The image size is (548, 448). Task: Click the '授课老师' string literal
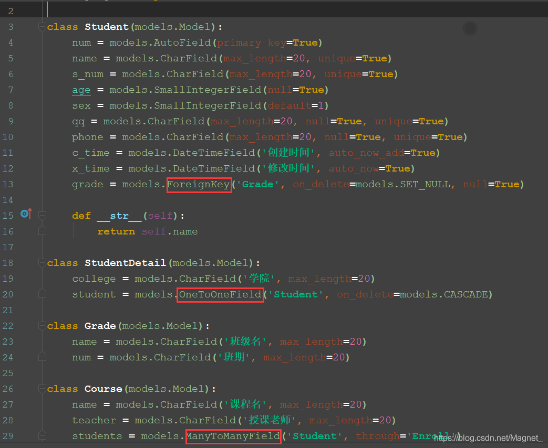pos(269,420)
